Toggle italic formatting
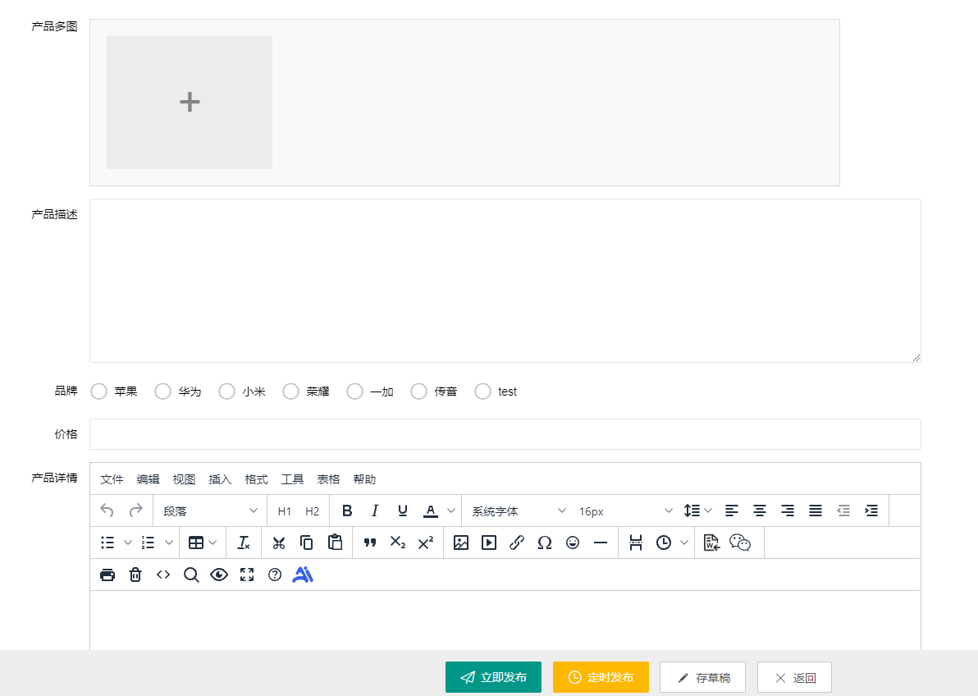Image resolution: width=978 pixels, height=696 pixels. (375, 511)
